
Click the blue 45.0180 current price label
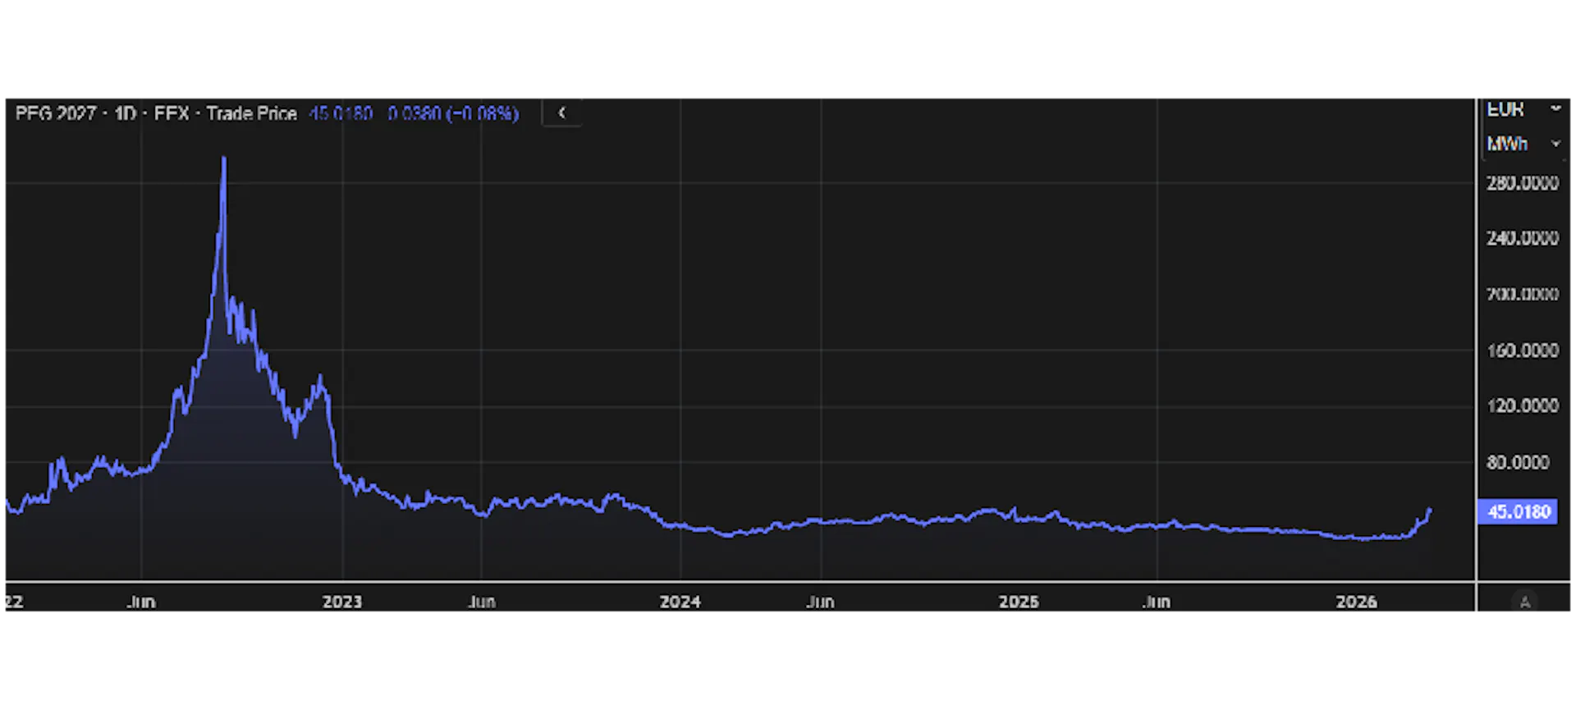pyautogui.click(x=1518, y=512)
